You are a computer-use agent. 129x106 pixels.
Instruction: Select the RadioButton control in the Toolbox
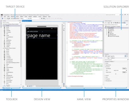pyautogui.click(x=9, y=40)
